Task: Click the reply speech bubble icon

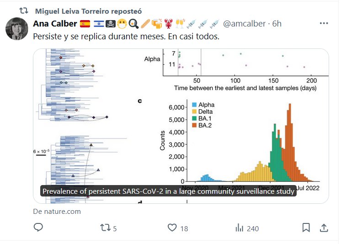Action: click(x=39, y=228)
